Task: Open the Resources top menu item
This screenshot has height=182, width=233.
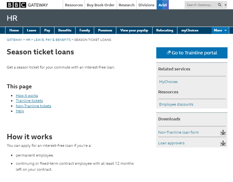Action: [x=74, y=5]
